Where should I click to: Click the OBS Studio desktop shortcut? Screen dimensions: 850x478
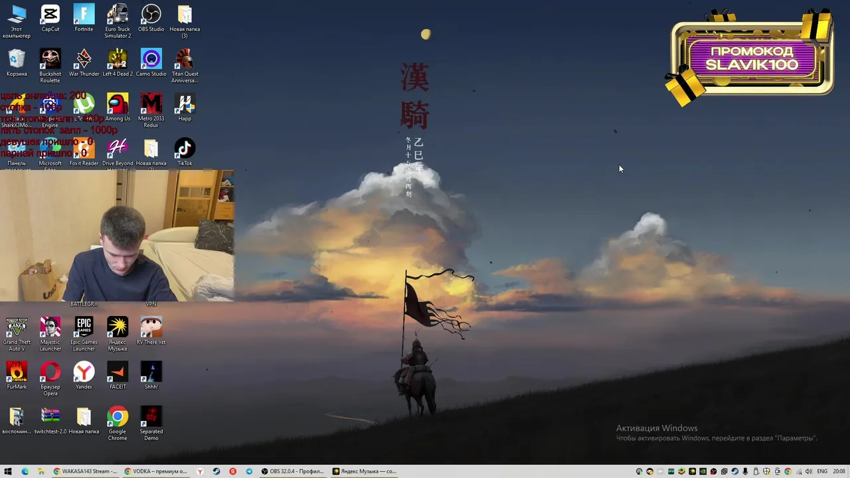(x=151, y=19)
